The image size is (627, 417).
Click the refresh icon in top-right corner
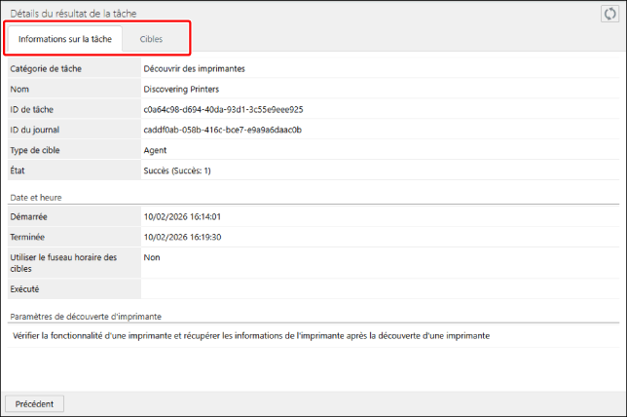(609, 13)
